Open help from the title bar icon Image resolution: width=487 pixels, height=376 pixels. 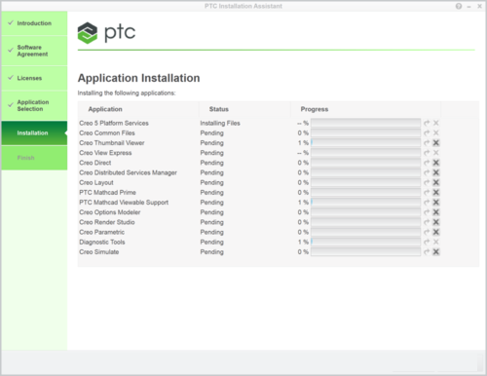coord(459,6)
